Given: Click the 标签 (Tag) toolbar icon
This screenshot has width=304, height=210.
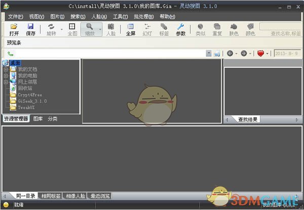Looking at the screenshot, I should 164,29.
